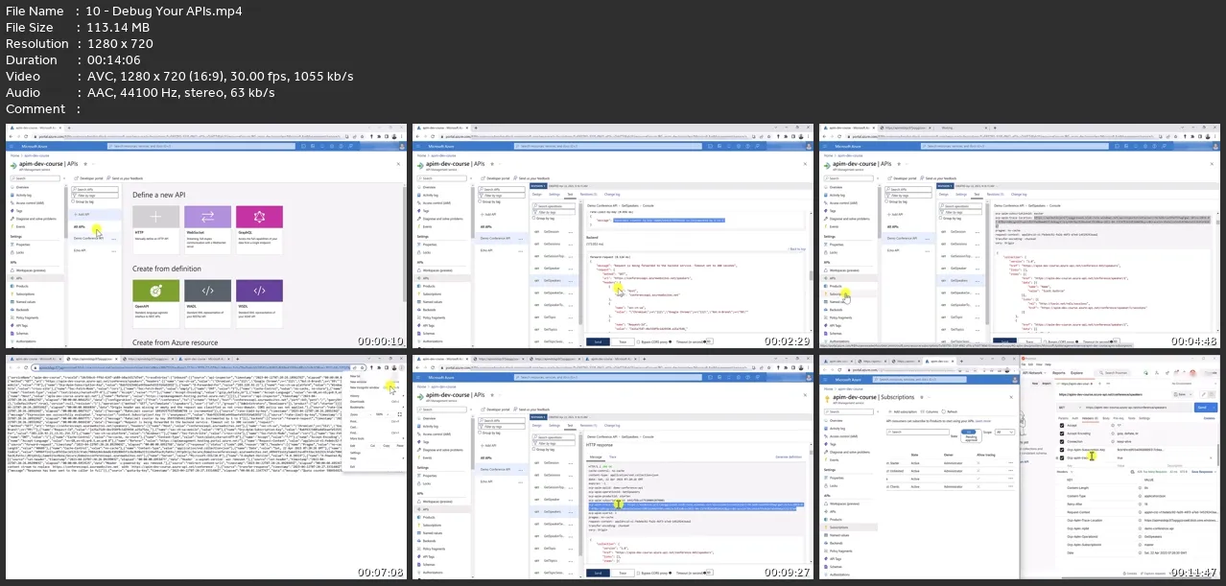Open ellipsis menu for Demo Conference API in first thumbnail
Image resolution: width=1226 pixels, height=586 pixels.
(x=114, y=239)
